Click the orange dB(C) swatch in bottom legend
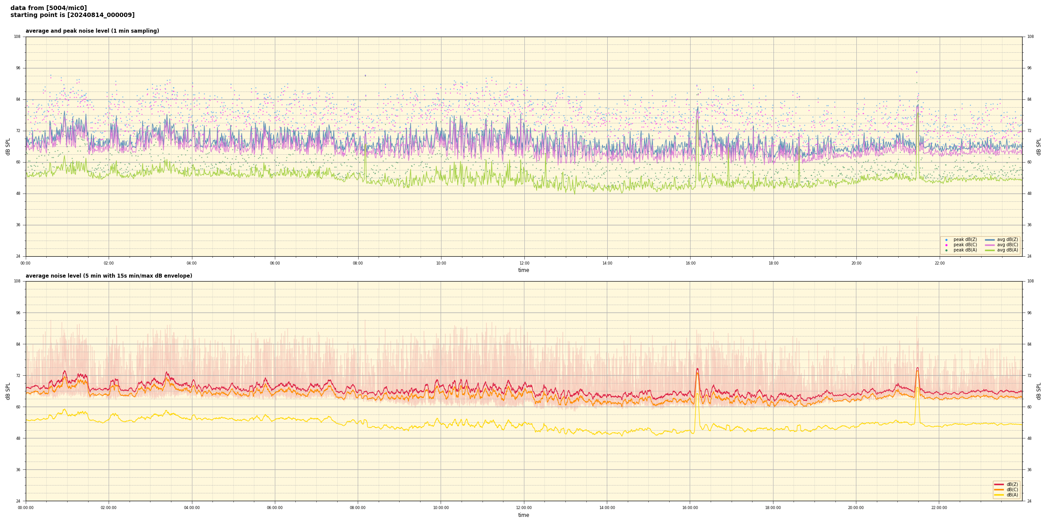Screen dimensions: 1047x523 coord(999,489)
